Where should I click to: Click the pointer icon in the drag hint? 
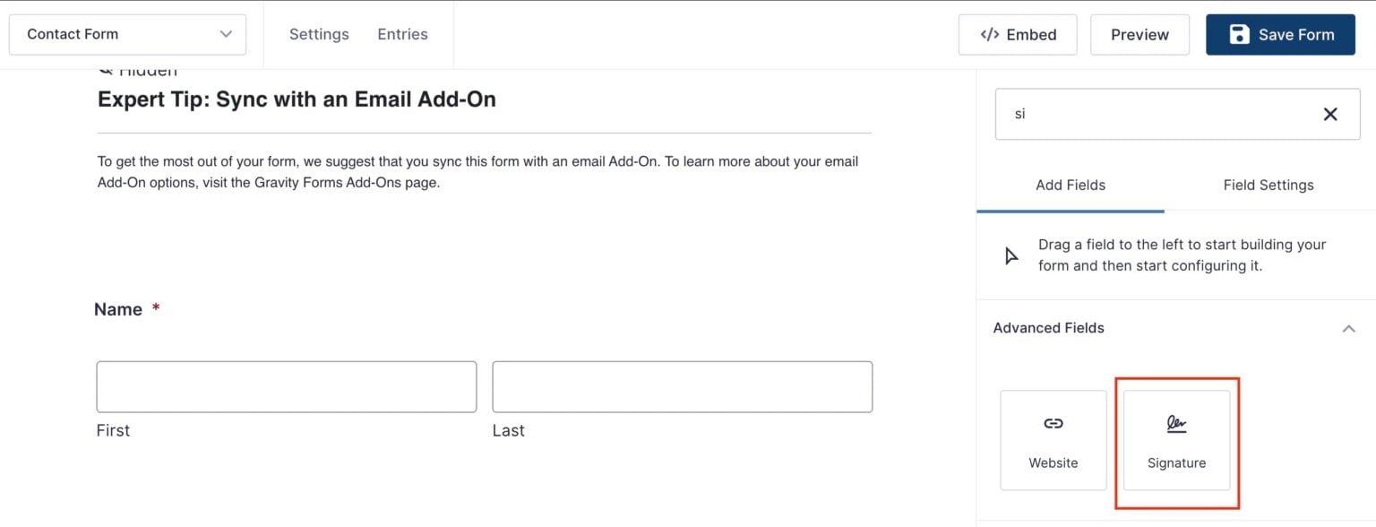(1011, 256)
